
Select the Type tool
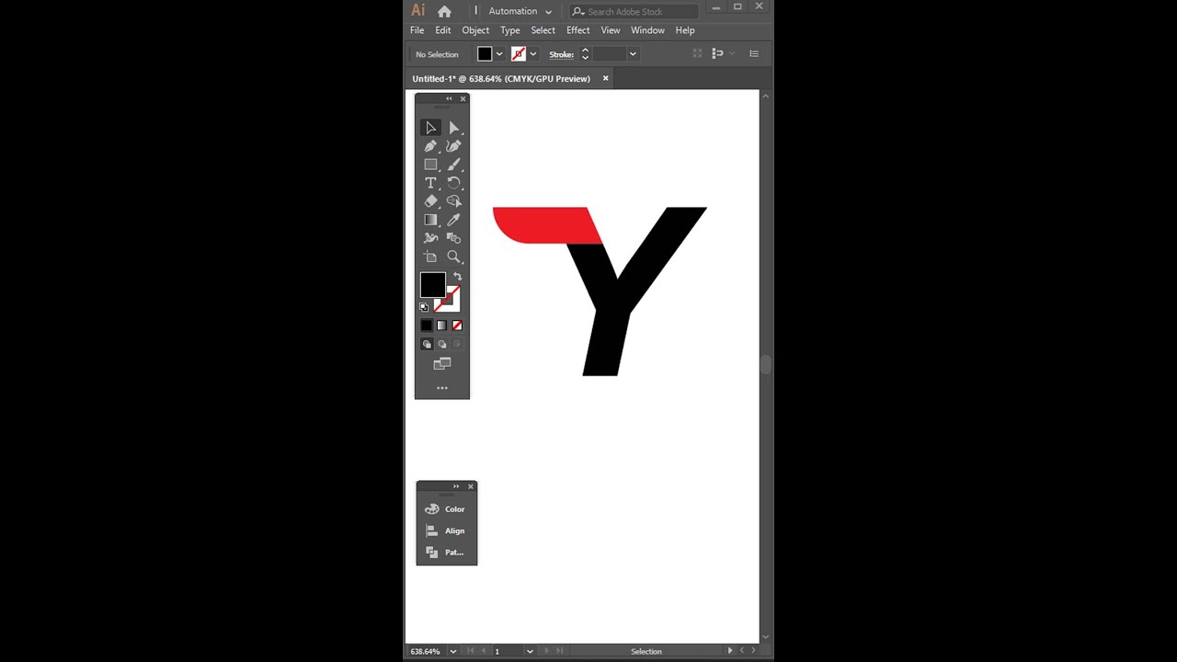(430, 183)
